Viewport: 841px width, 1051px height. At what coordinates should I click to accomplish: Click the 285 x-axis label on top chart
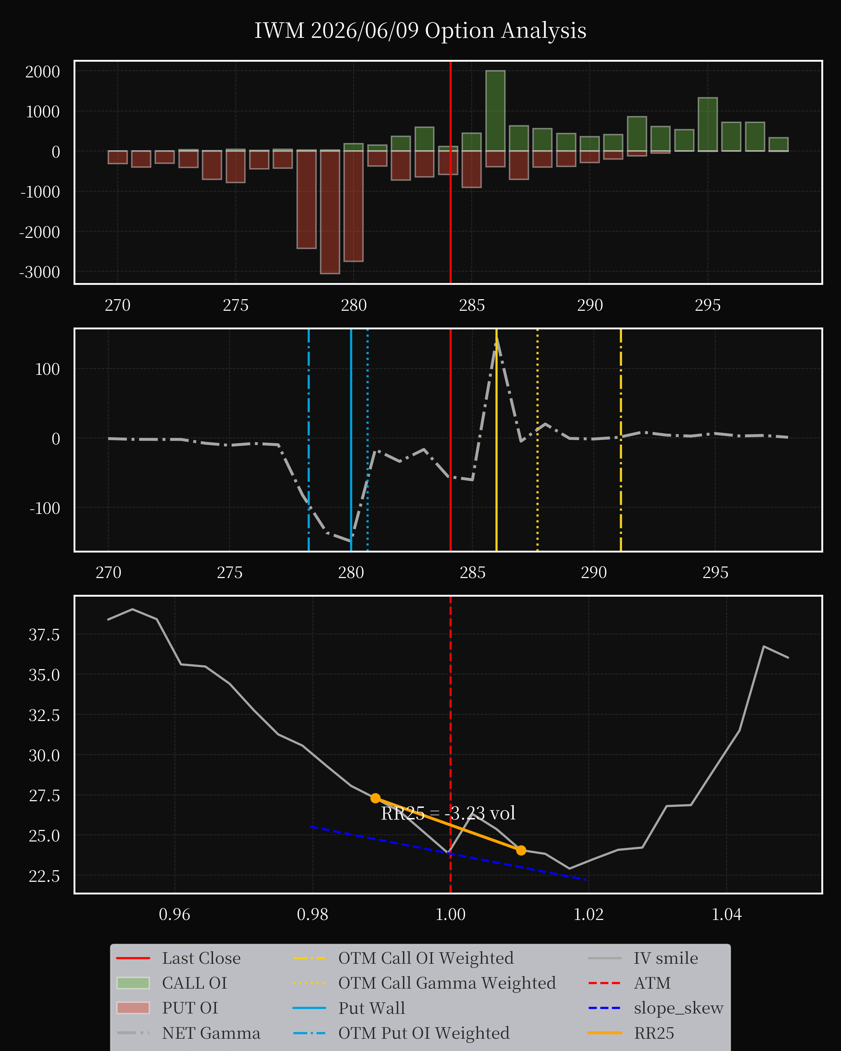(472, 305)
